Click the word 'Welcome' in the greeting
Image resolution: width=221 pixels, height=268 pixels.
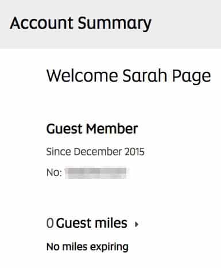(x=82, y=75)
